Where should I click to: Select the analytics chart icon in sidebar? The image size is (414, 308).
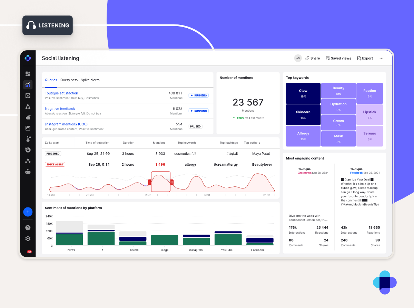coord(28,84)
